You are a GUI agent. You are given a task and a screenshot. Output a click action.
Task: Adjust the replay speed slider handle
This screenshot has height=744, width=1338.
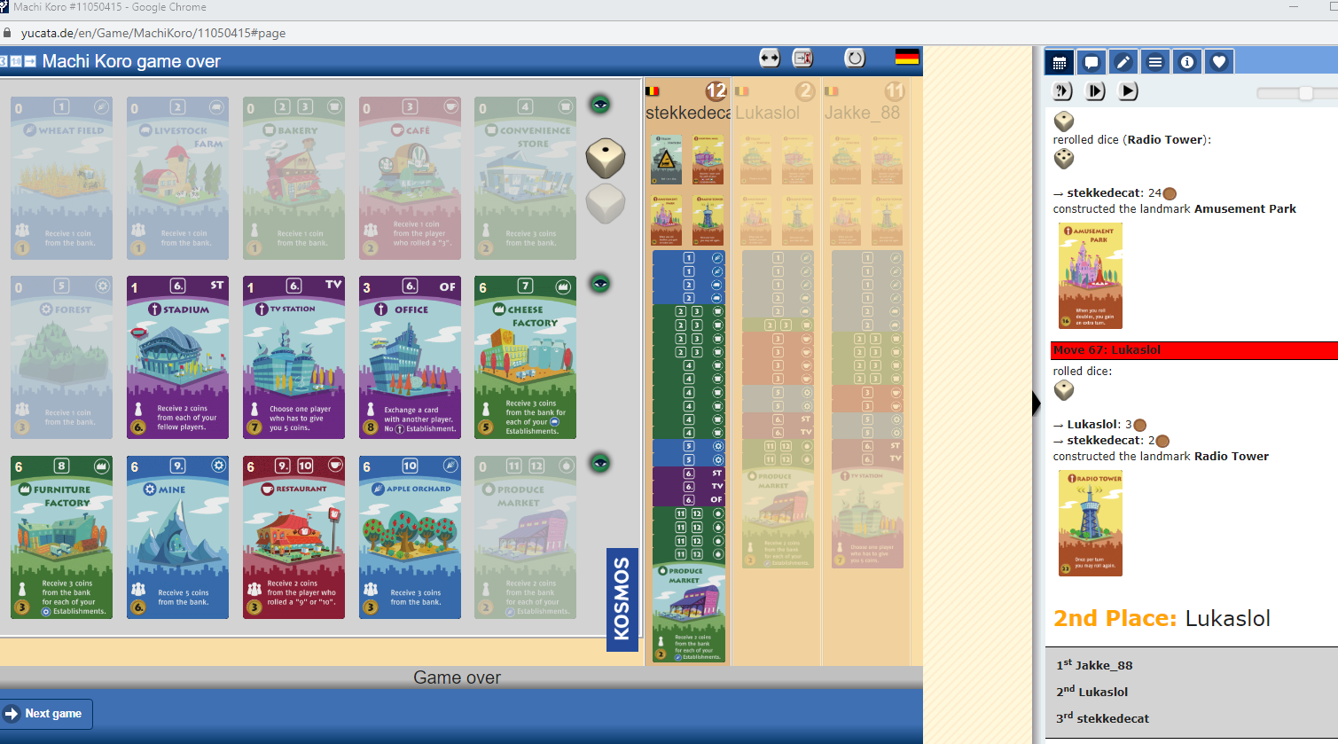tap(1306, 93)
